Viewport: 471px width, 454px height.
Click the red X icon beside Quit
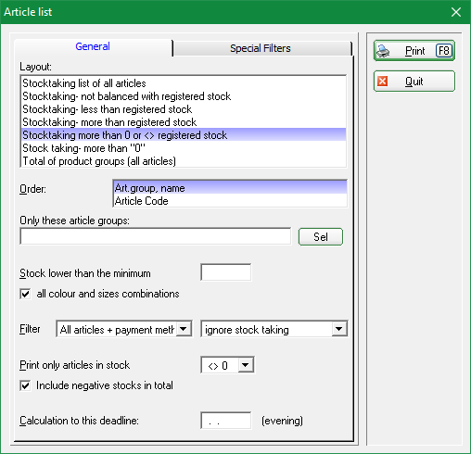pos(383,82)
